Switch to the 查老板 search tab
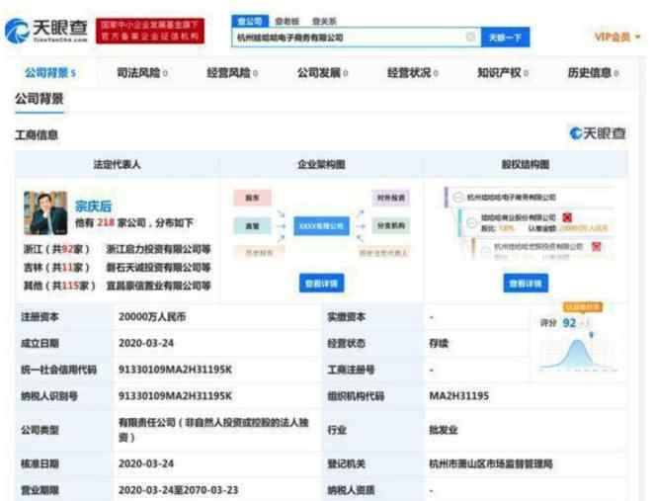 coord(286,21)
